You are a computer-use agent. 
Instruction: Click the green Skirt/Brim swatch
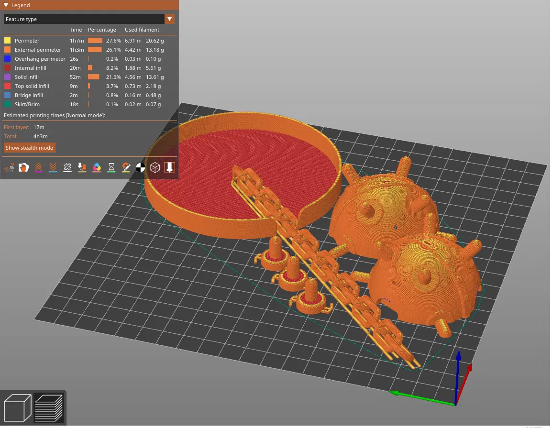tap(7, 104)
